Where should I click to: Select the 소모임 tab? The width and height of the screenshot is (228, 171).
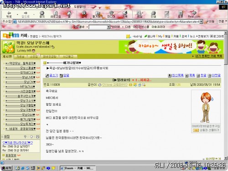[34, 57]
